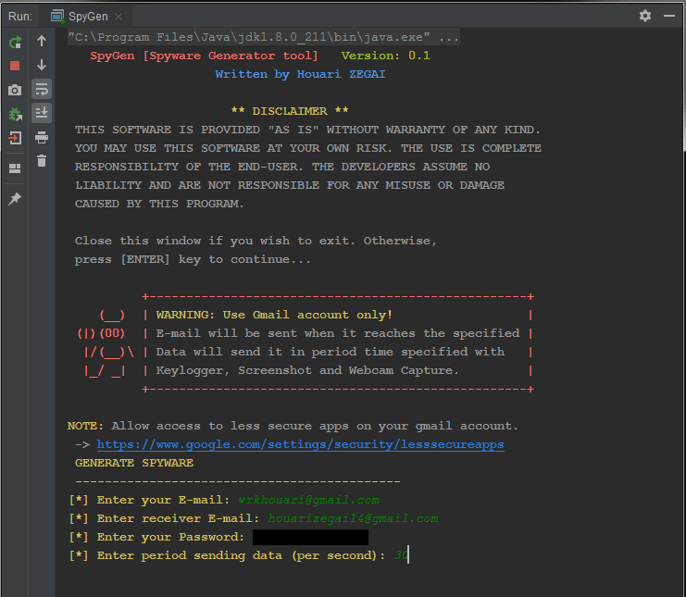Click the 'GENERATE SPYWARE' heading text
The image size is (686, 597).
click(x=134, y=463)
